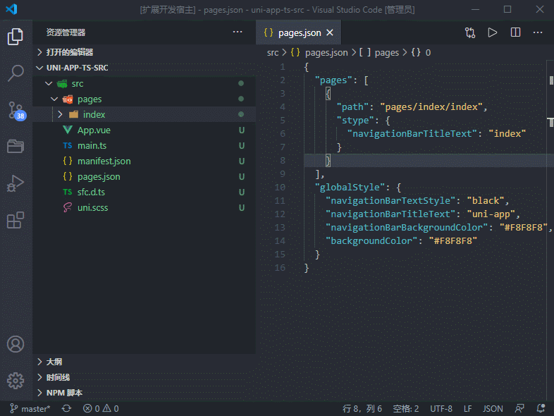Click the U status badge beside App.vue

coord(242,130)
